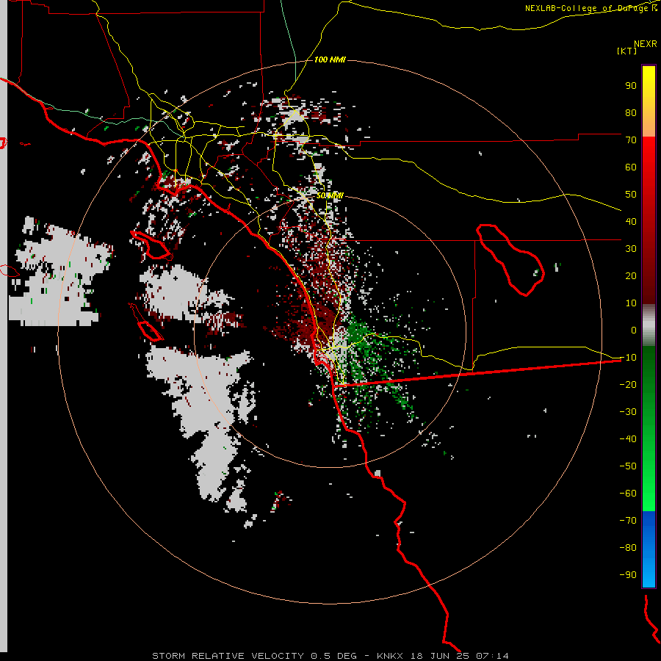Click the "80" value on velocity scale
Viewport: 661px width, 661px height.
pos(631,112)
